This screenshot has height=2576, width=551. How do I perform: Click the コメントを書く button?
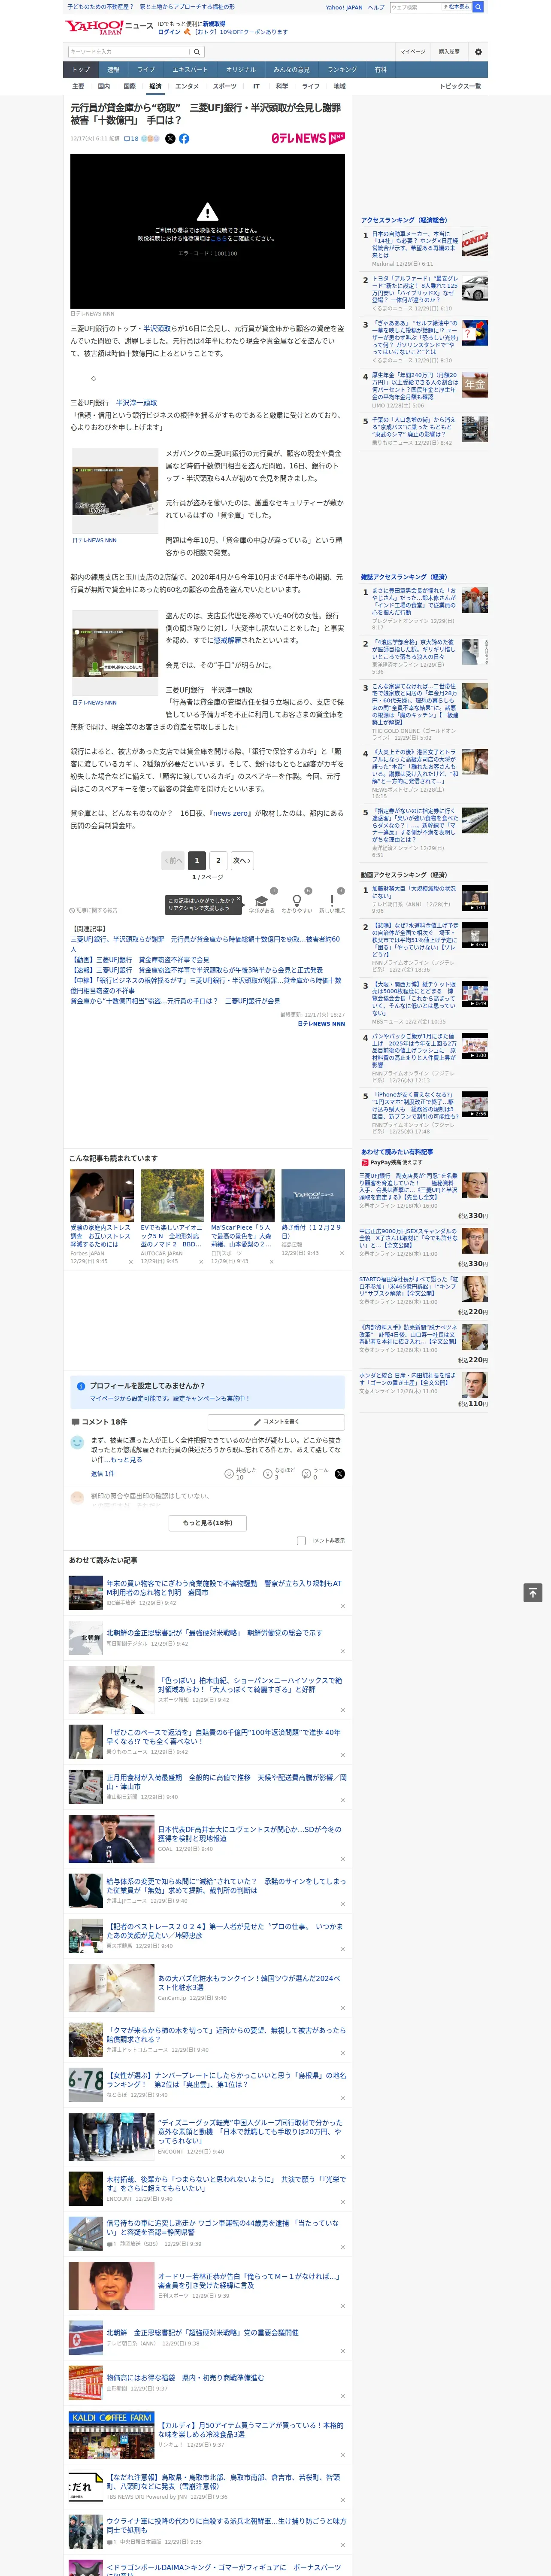point(276,1421)
